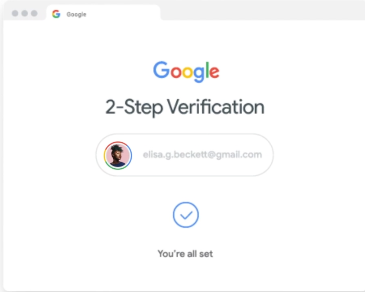Screen dimensions: 365x292
Task: Click the 2-Step text in the heading
Action: click(134, 108)
